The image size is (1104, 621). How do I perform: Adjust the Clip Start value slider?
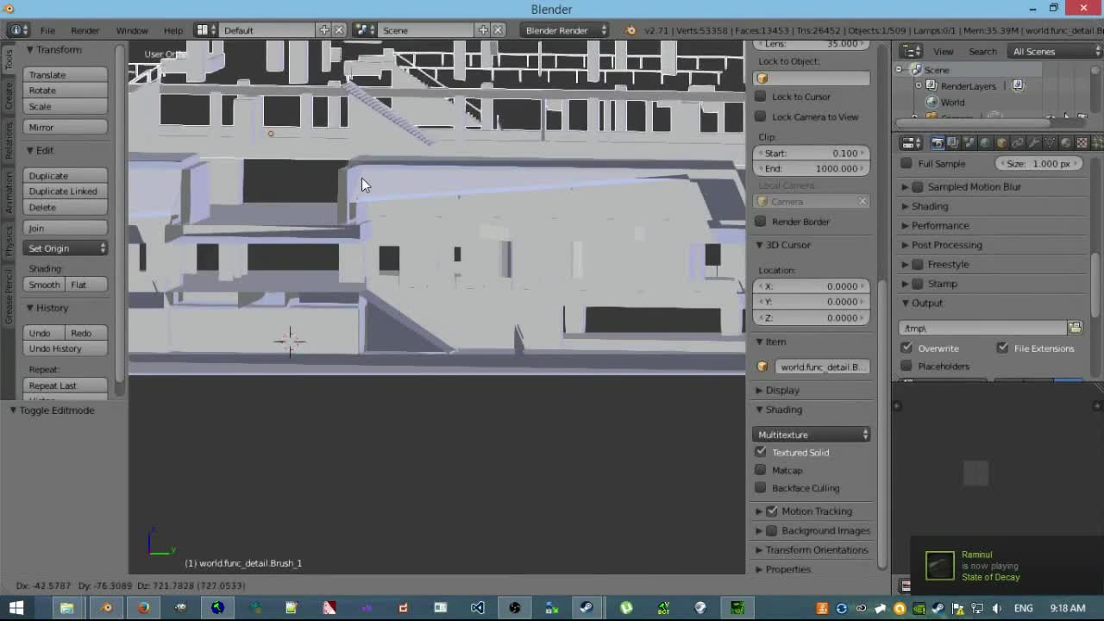coord(811,153)
